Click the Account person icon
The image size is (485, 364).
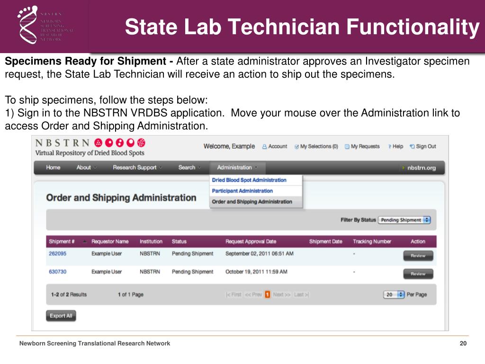pos(264,147)
